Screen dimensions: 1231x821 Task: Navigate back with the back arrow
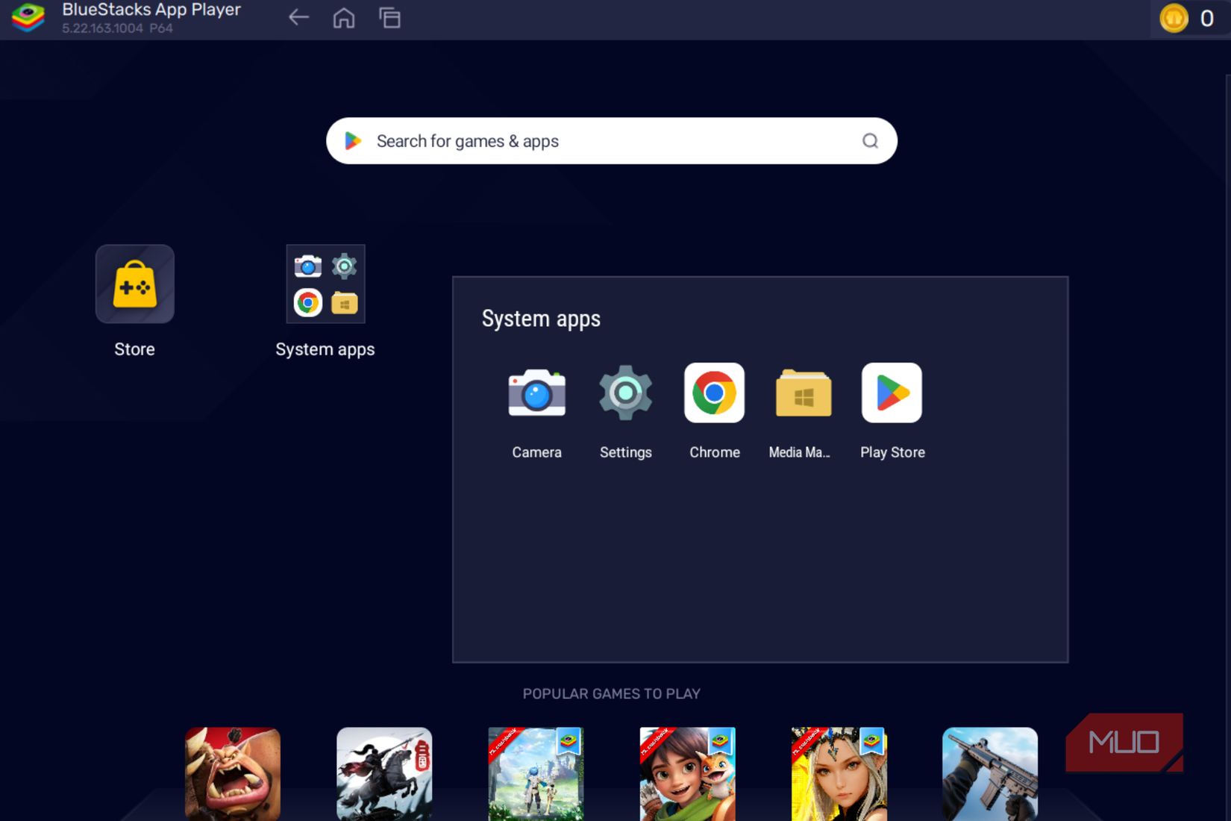[x=298, y=16]
